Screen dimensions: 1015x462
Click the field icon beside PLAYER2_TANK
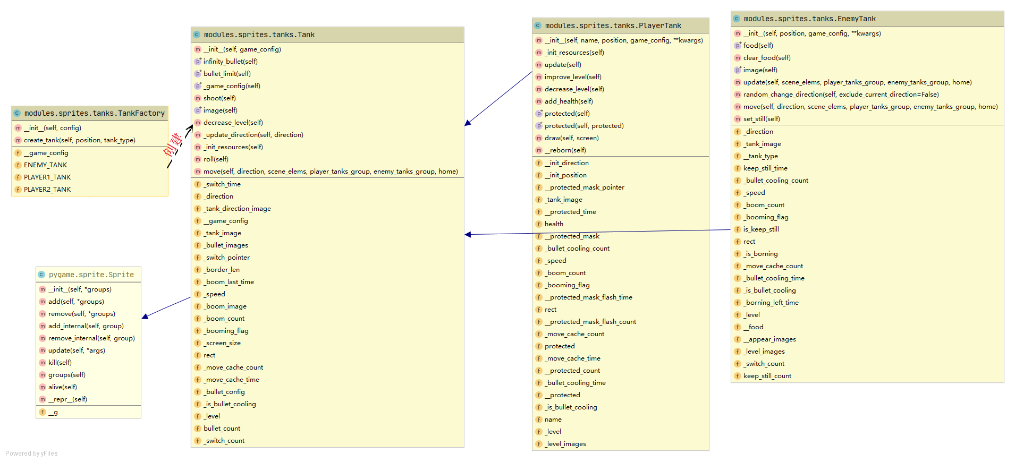coord(18,190)
